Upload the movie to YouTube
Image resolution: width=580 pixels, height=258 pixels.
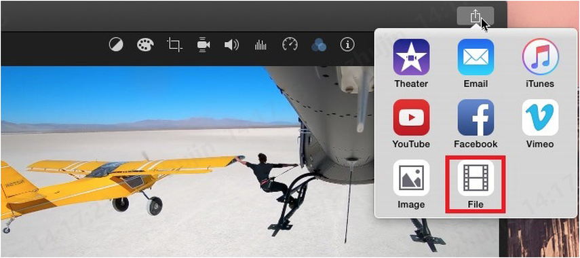pos(411,124)
